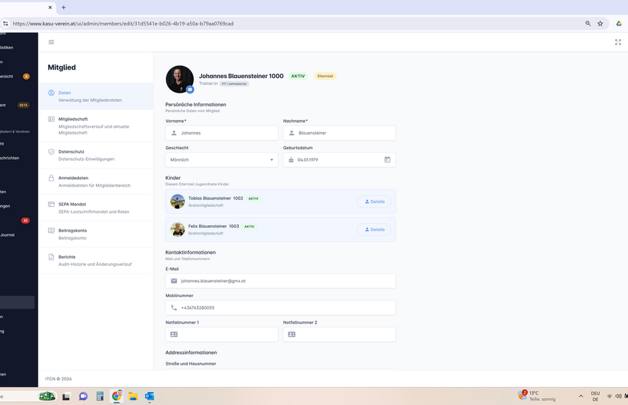The width and height of the screenshot is (628, 405).
Task: Click the camera icon on profile photo
Action: [x=190, y=90]
